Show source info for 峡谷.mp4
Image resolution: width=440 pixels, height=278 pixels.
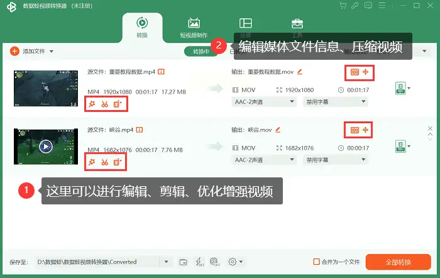pos(139,130)
